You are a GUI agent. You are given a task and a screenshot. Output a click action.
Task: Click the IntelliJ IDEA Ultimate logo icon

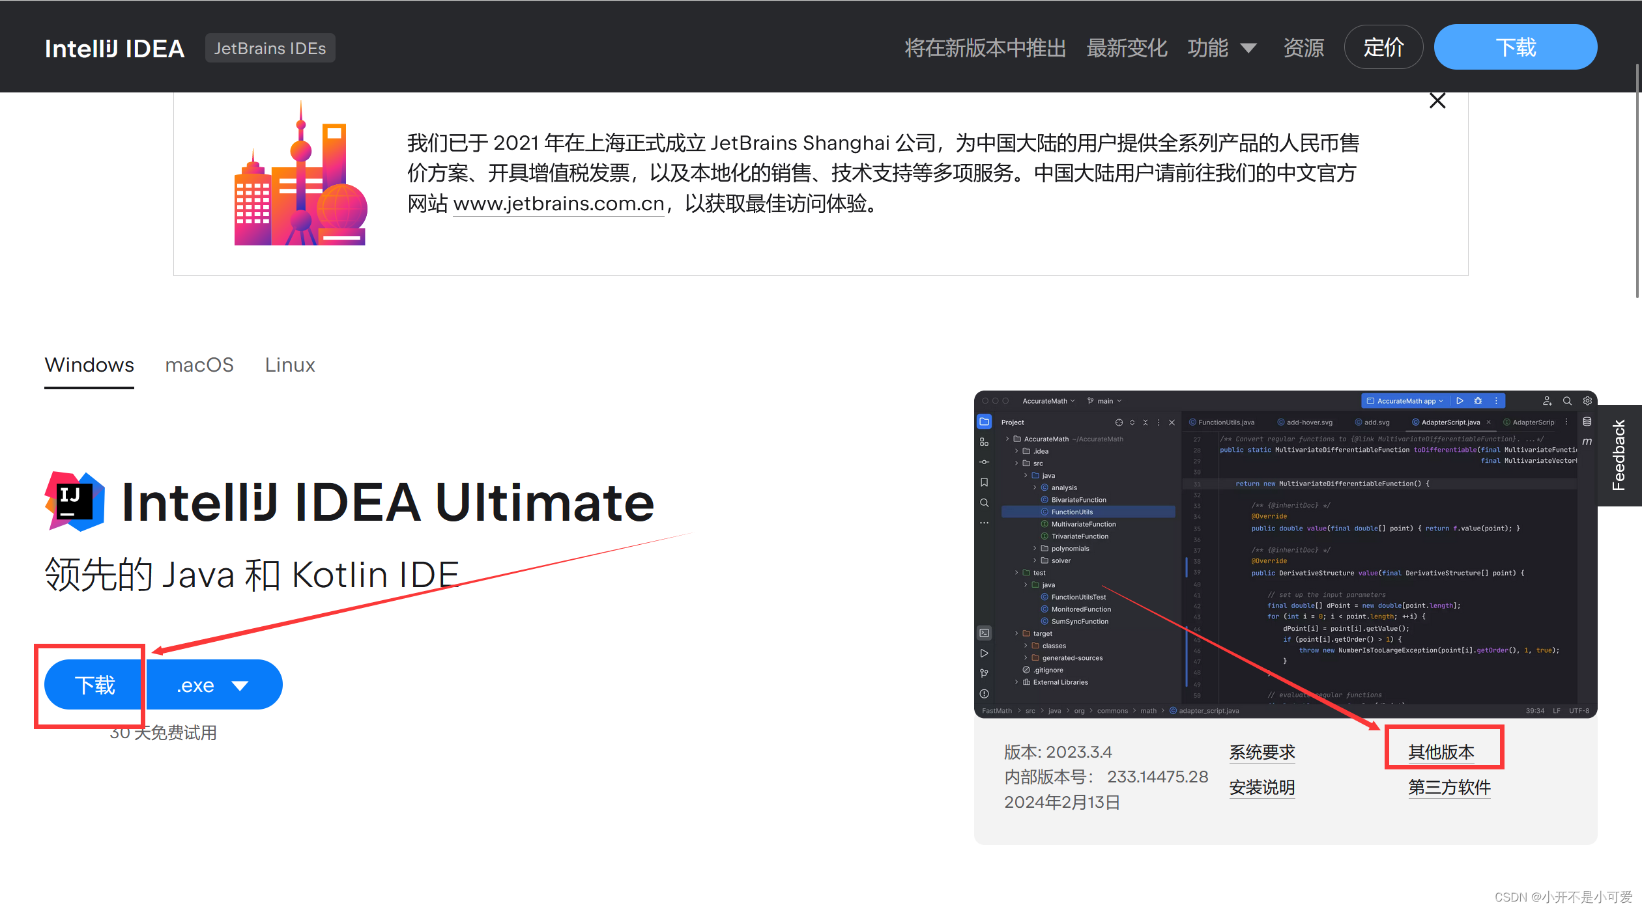coord(74,501)
